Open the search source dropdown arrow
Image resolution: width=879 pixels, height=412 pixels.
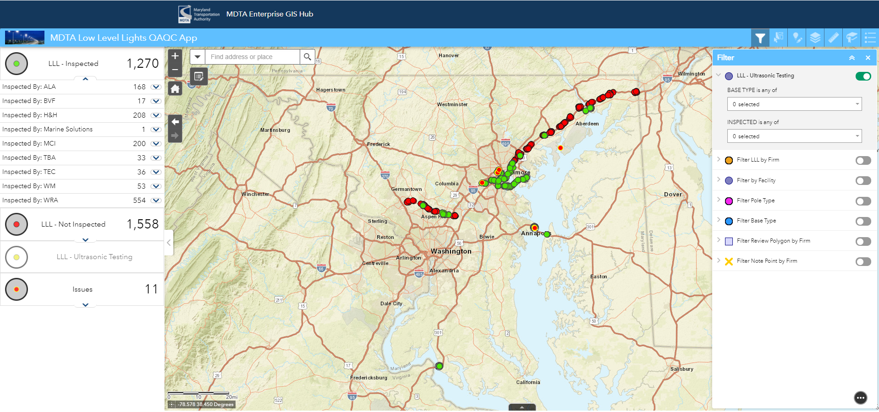[x=198, y=57]
